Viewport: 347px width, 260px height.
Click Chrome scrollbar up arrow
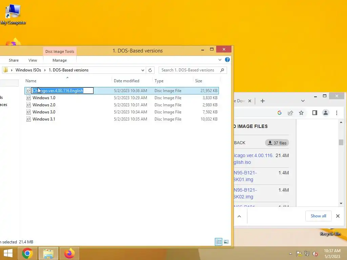pos(341,122)
